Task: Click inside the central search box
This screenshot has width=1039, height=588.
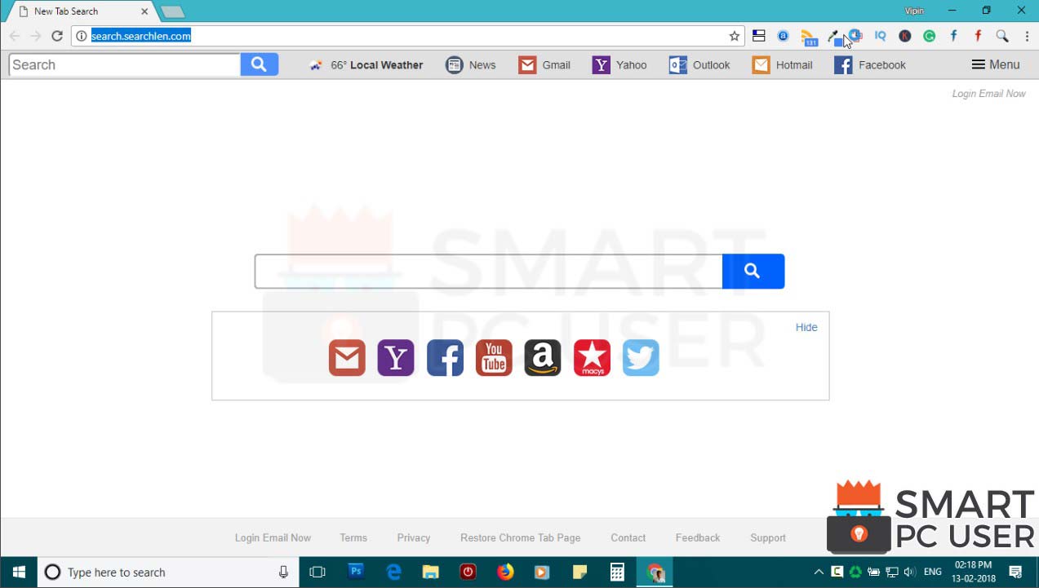Action: [x=488, y=271]
